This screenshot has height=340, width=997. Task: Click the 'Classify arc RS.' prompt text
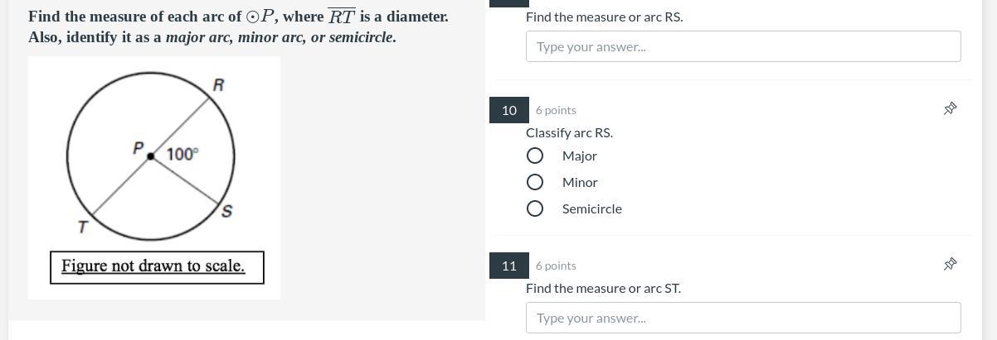(x=569, y=132)
